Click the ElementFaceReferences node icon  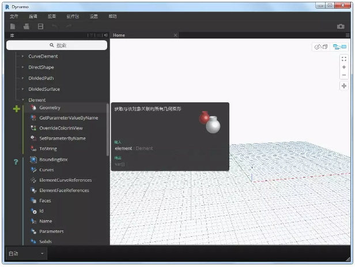click(x=33, y=190)
